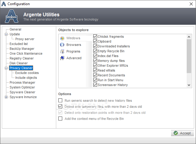Click the green checkmark Accept icon
The height and width of the screenshot is (144, 196).
(176, 133)
